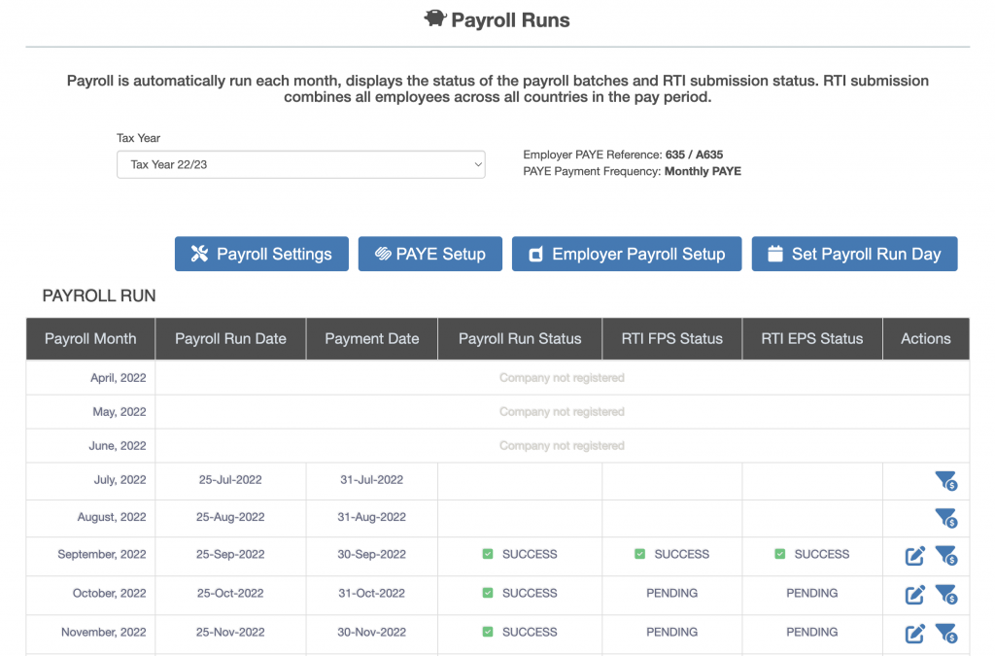Click Set Payroll Run Day button
The width and height of the screenshot is (995, 656).
point(854,254)
